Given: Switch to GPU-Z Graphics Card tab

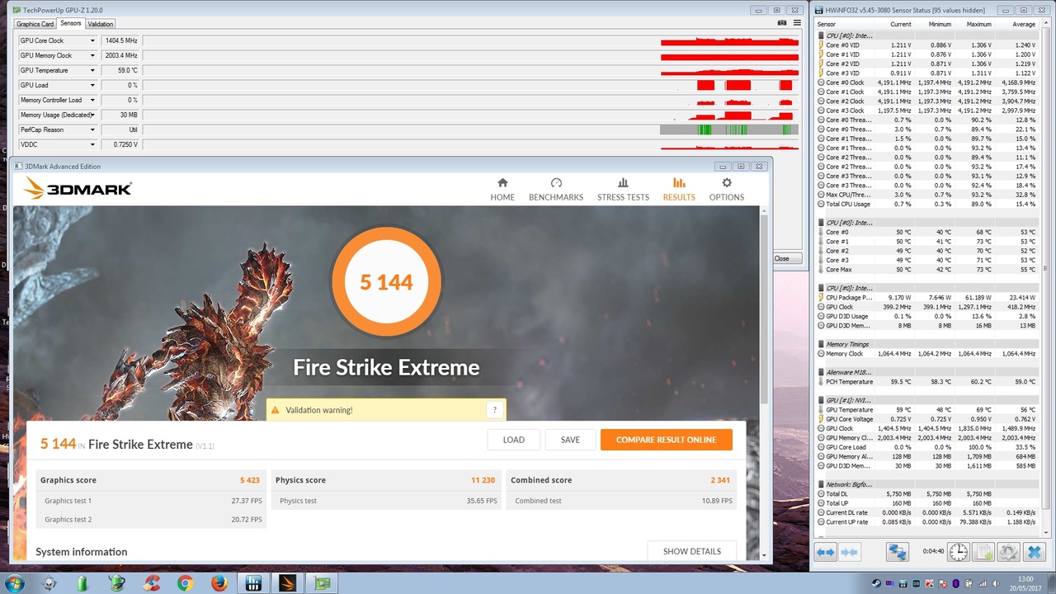Looking at the screenshot, I should (35, 24).
